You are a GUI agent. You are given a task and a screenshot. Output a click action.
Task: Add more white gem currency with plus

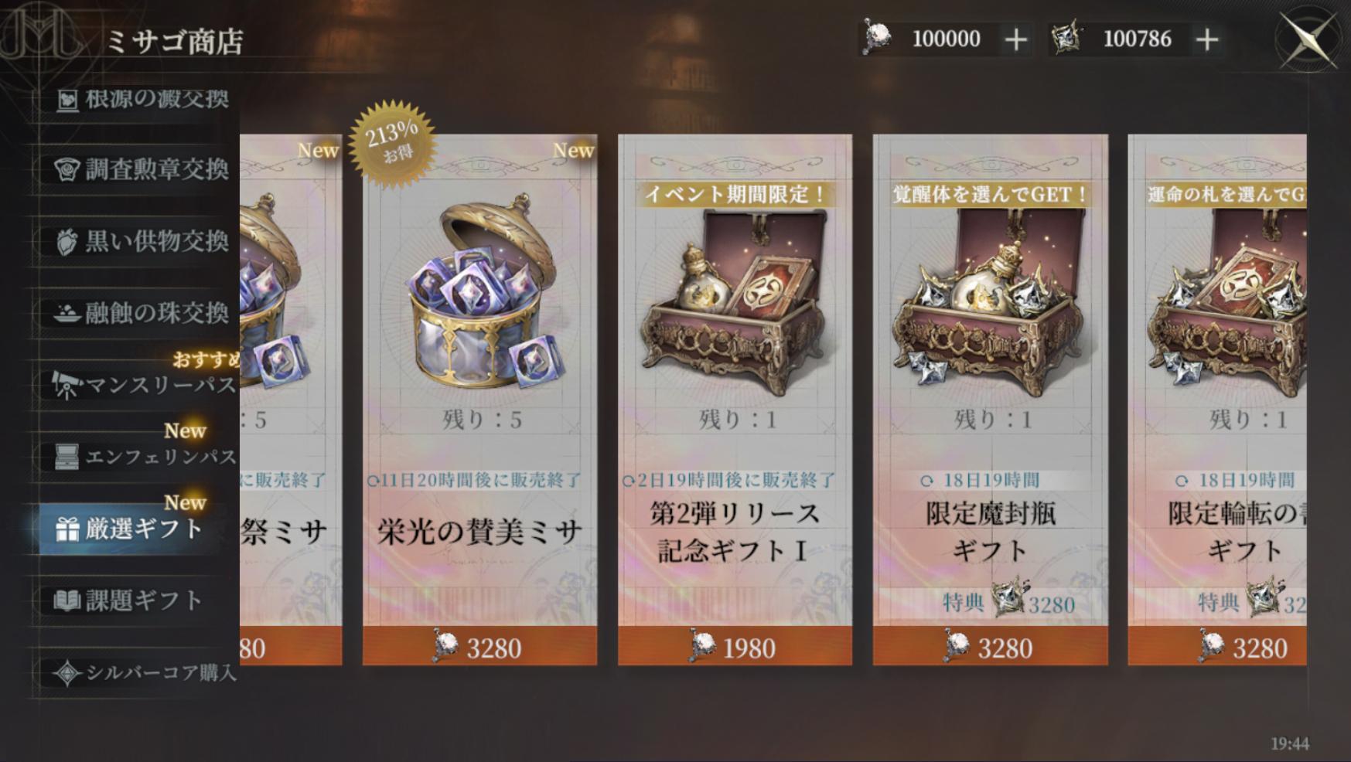[x=1015, y=39]
